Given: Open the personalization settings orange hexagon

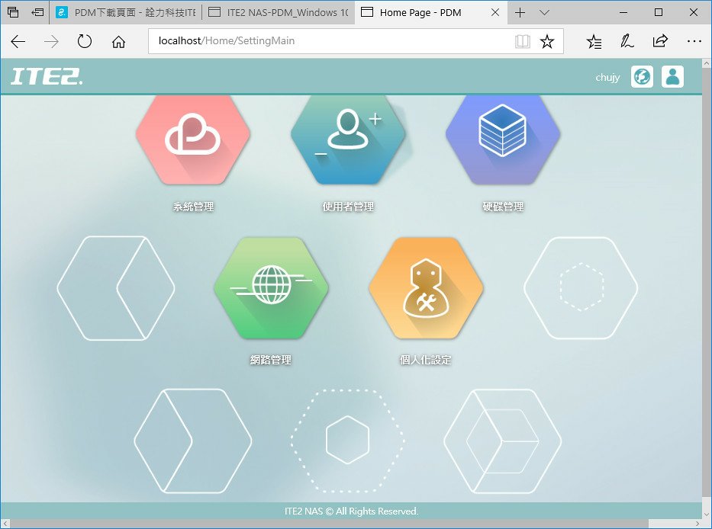Looking at the screenshot, I should point(426,287).
